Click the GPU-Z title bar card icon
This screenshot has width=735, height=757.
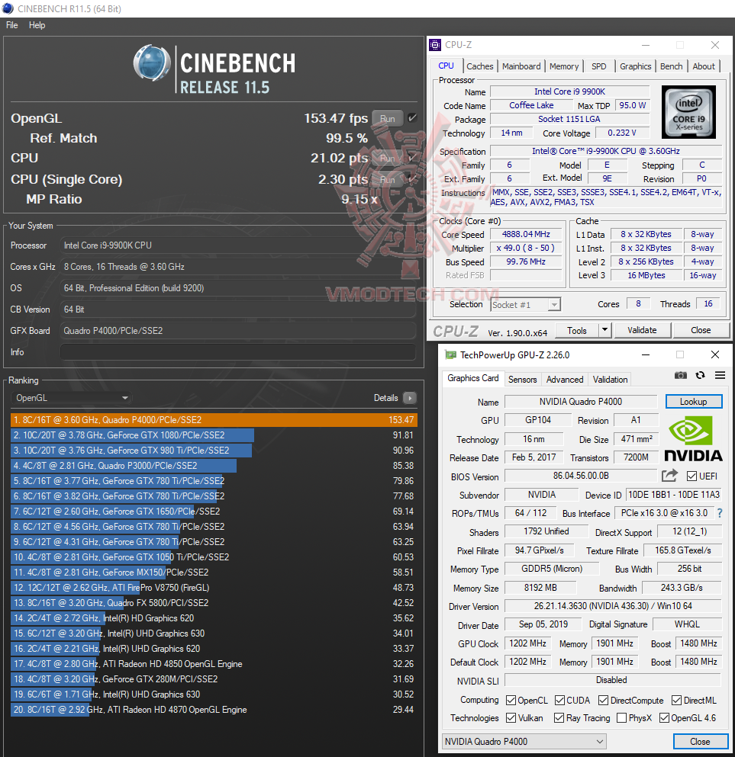[x=450, y=354]
